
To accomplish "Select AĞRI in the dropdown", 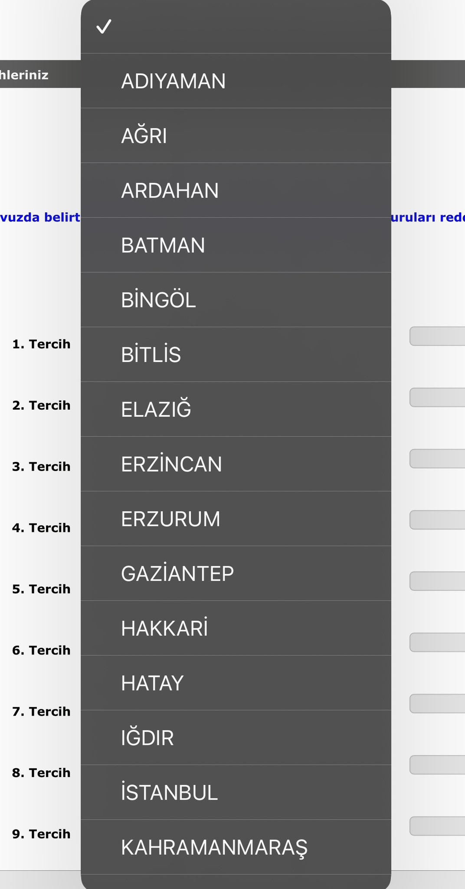I will [236, 136].
